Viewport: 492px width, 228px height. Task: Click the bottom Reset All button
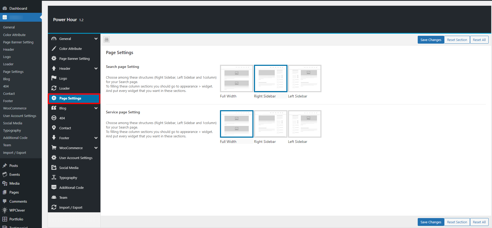click(x=479, y=222)
